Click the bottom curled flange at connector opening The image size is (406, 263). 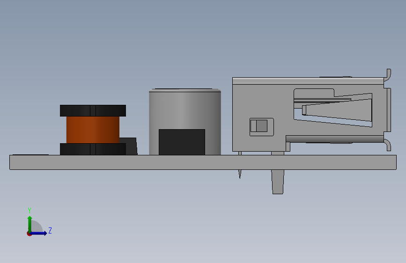[x=388, y=145]
